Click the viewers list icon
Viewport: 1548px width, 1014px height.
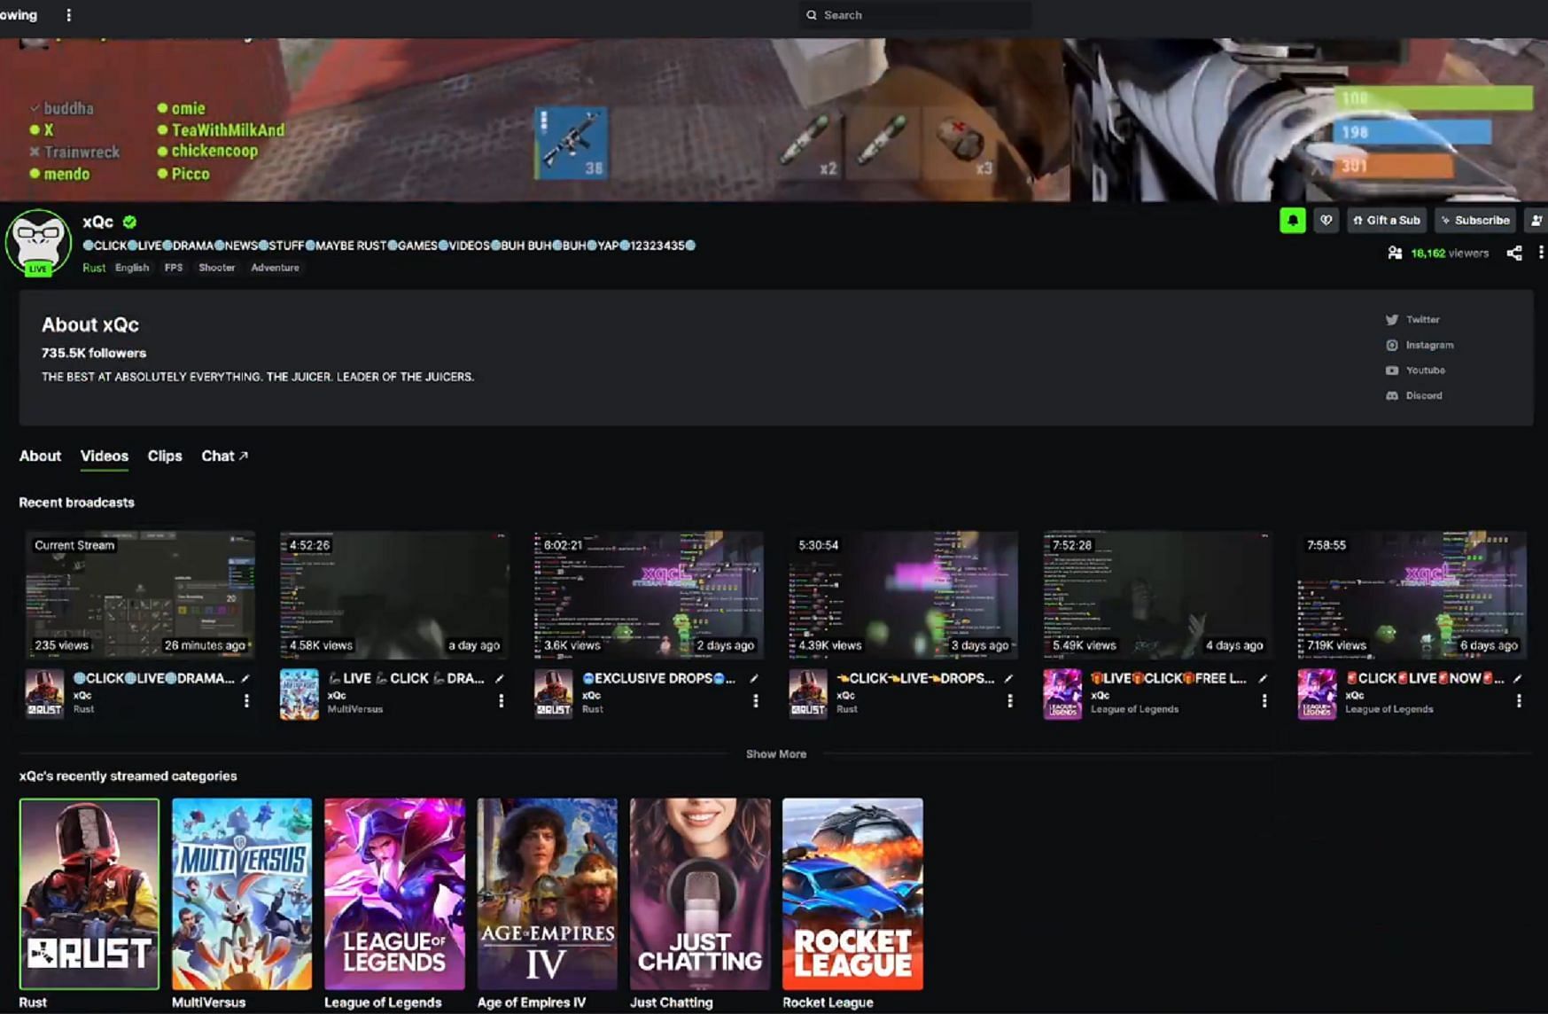[1395, 253]
